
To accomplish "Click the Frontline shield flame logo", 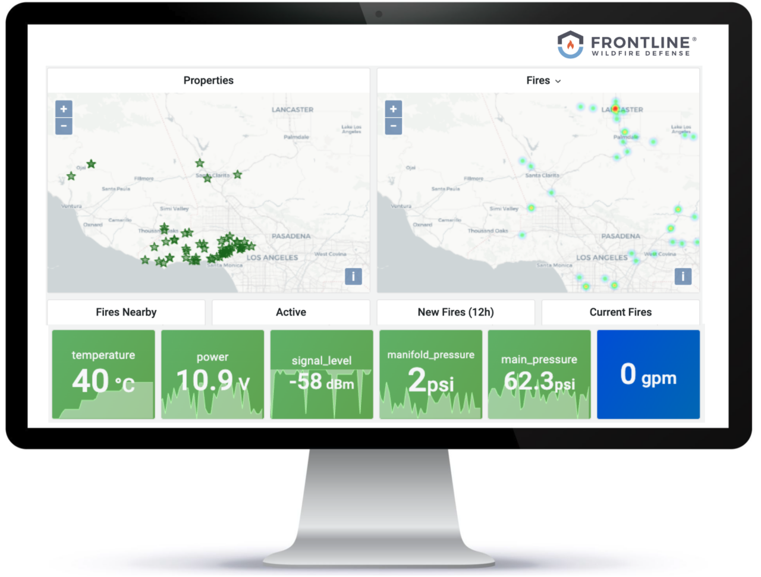I will pyautogui.click(x=570, y=44).
